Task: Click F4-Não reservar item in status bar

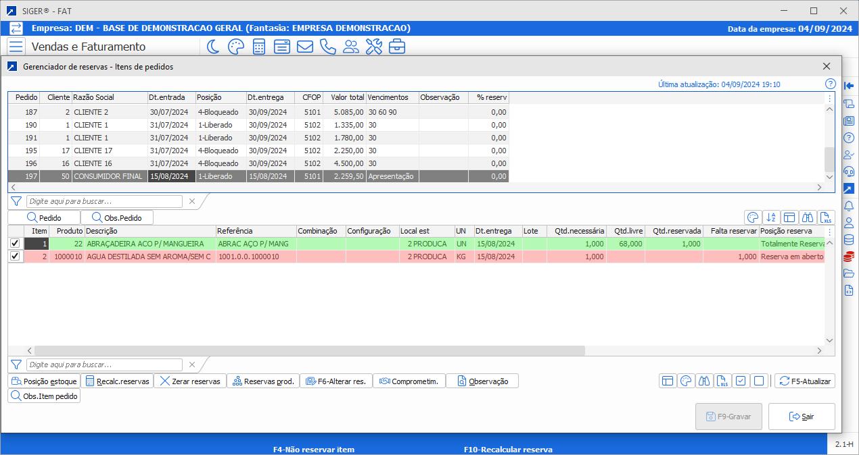Action: point(314,449)
